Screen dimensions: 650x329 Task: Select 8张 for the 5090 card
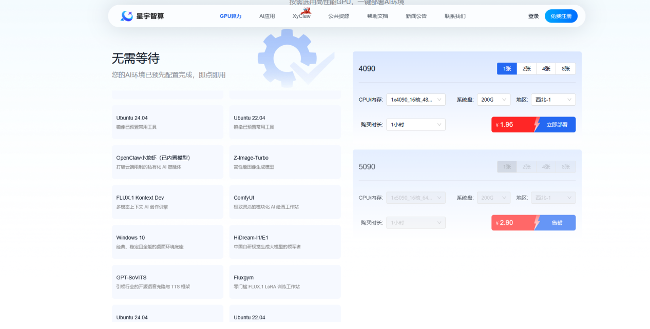coord(566,167)
